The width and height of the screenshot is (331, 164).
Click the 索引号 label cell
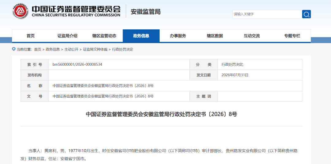[x=35, y=64]
